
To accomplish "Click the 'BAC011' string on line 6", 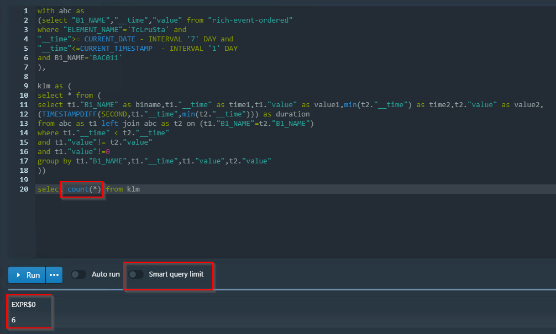I will [x=106, y=58].
